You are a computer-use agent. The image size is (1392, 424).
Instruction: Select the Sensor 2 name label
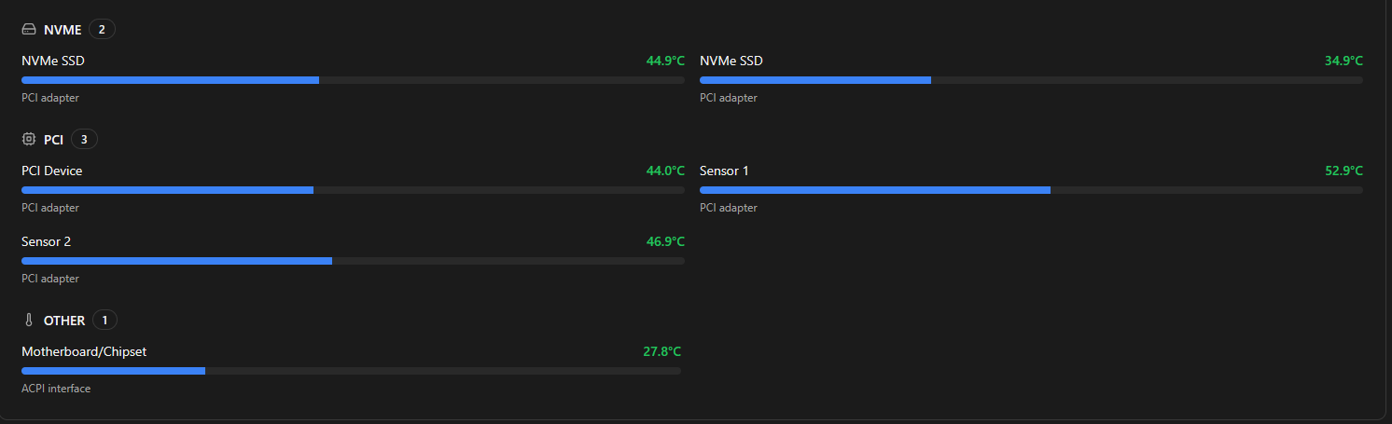pos(47,241)
